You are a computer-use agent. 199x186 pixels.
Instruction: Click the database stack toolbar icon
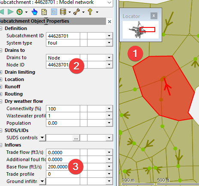(63, 12)
